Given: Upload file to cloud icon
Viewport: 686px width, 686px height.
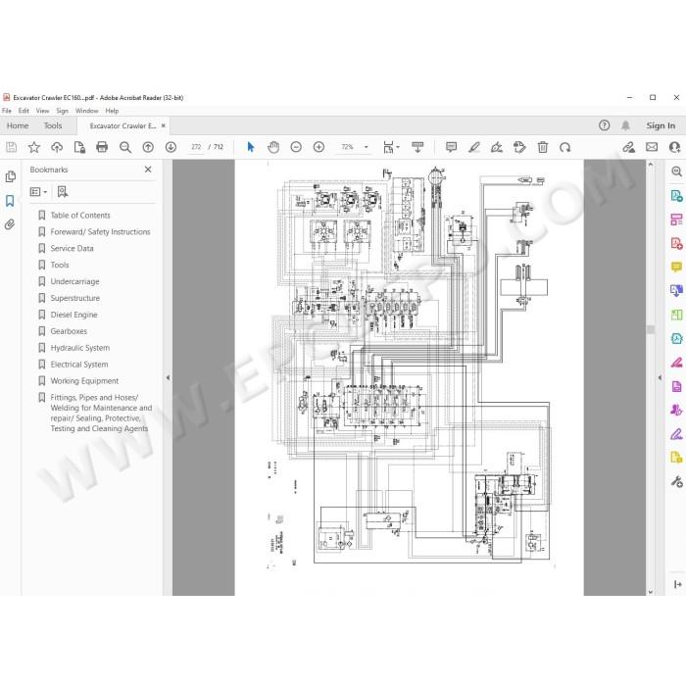Looking at the screenshot, I should (x=57, y=147).
